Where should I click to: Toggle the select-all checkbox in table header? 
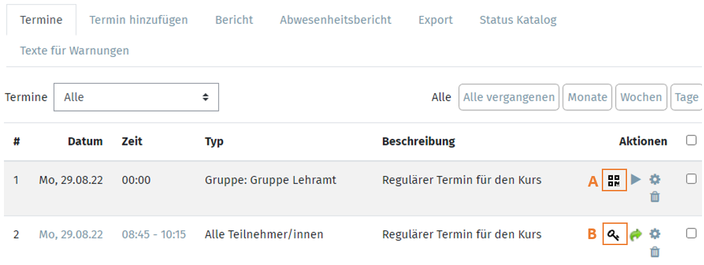[691, 141]
